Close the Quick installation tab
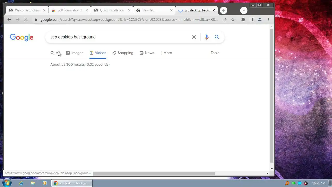This screenshot has height=187, width=332. (129, 10)
